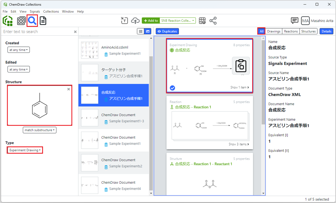Open the Collections menu
Screen dimensions: 336x203
coord(51,12)
